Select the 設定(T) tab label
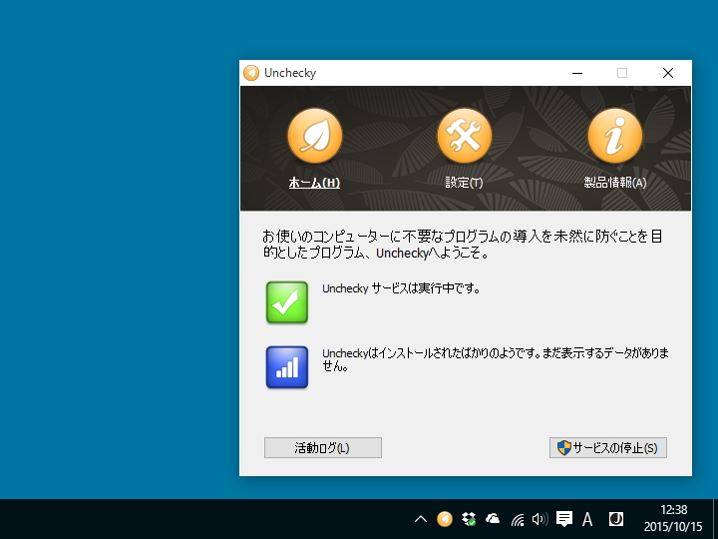Screen dimensions: 718x539 pyautogui.click(x=465, y=183)
